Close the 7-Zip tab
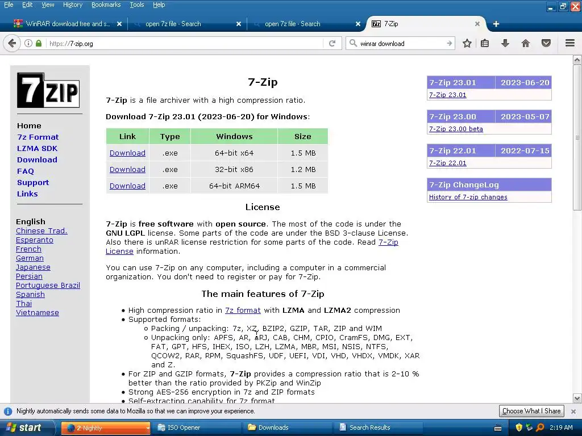 [x=477, y=24]
